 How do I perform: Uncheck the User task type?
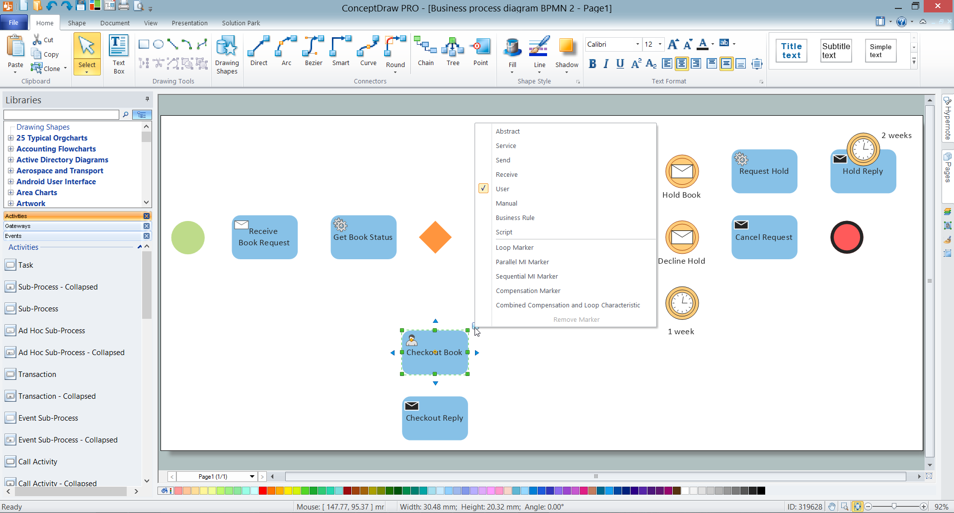502,189
